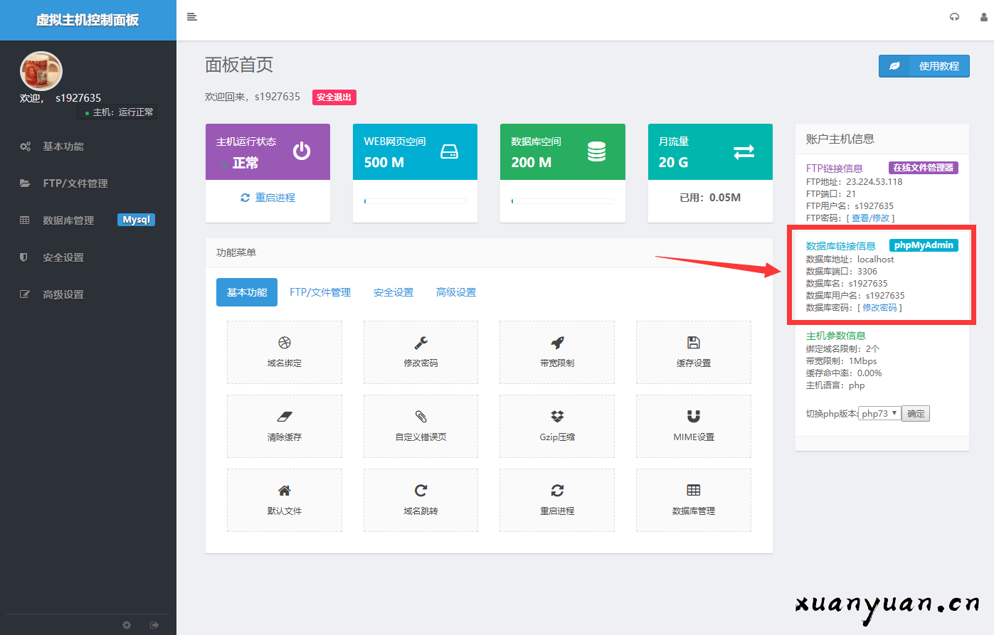The image size is (994, 635).
Task: Open the 域名绑定 globe tile
Action: pyautogui.click(x=285, y=352)
